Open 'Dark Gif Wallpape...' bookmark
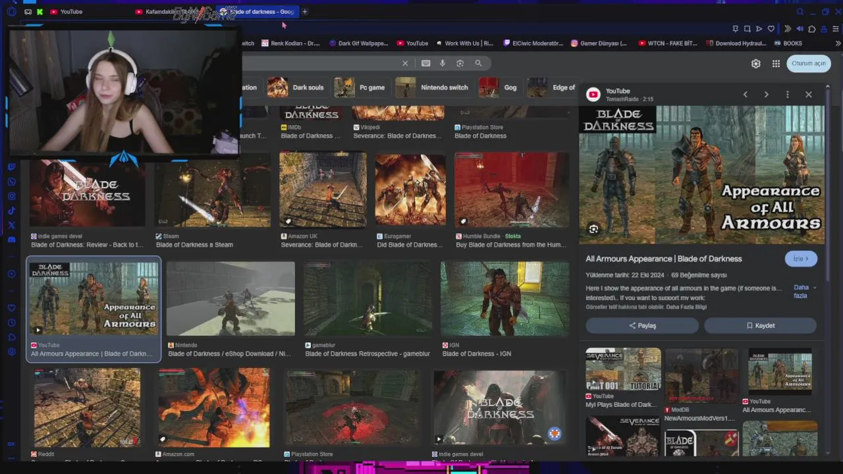843x474 pixels. (359, 43)
